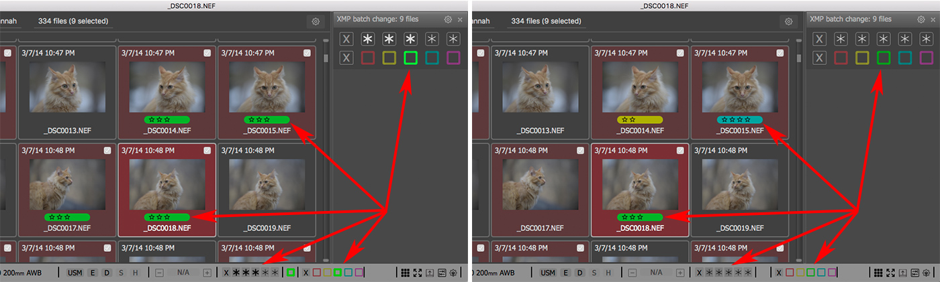Toggle the D button in right bottom bar
Screen dimensions: 940x282
[579, 273]
